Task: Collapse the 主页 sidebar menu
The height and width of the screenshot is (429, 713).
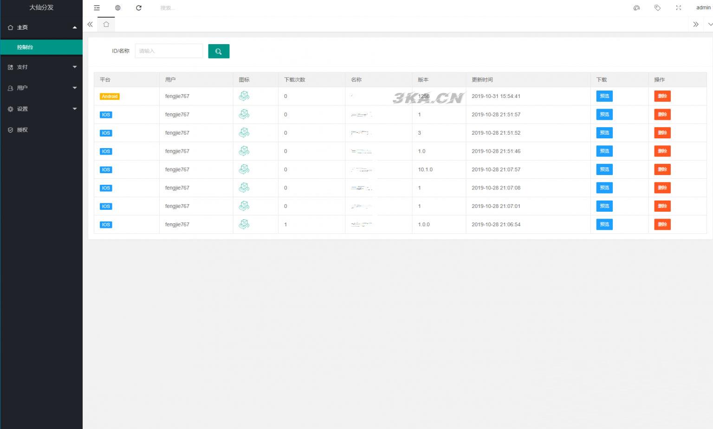Action: tap(41, 27)
